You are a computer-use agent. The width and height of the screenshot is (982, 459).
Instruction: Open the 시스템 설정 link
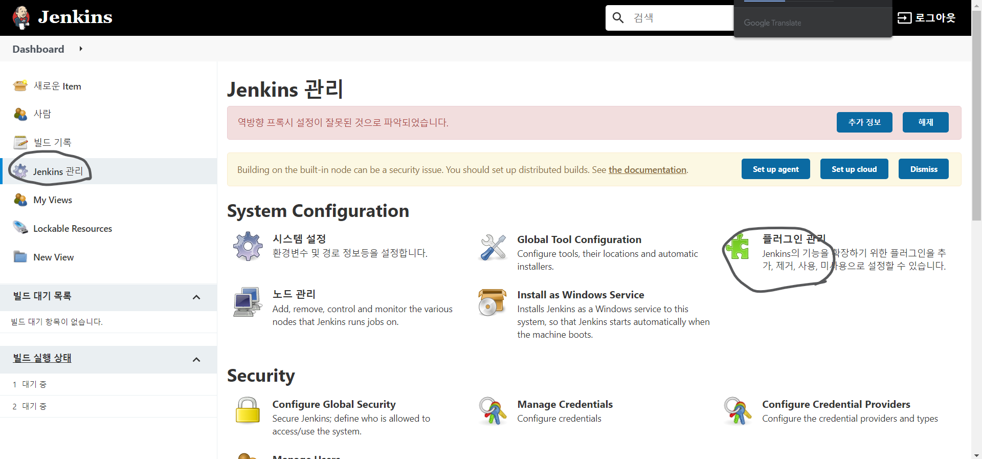pyautogui.click(x=299, y=239)
